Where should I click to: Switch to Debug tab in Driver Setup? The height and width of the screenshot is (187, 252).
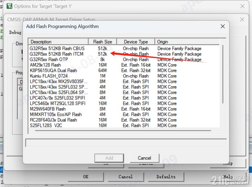click(15, 32)
